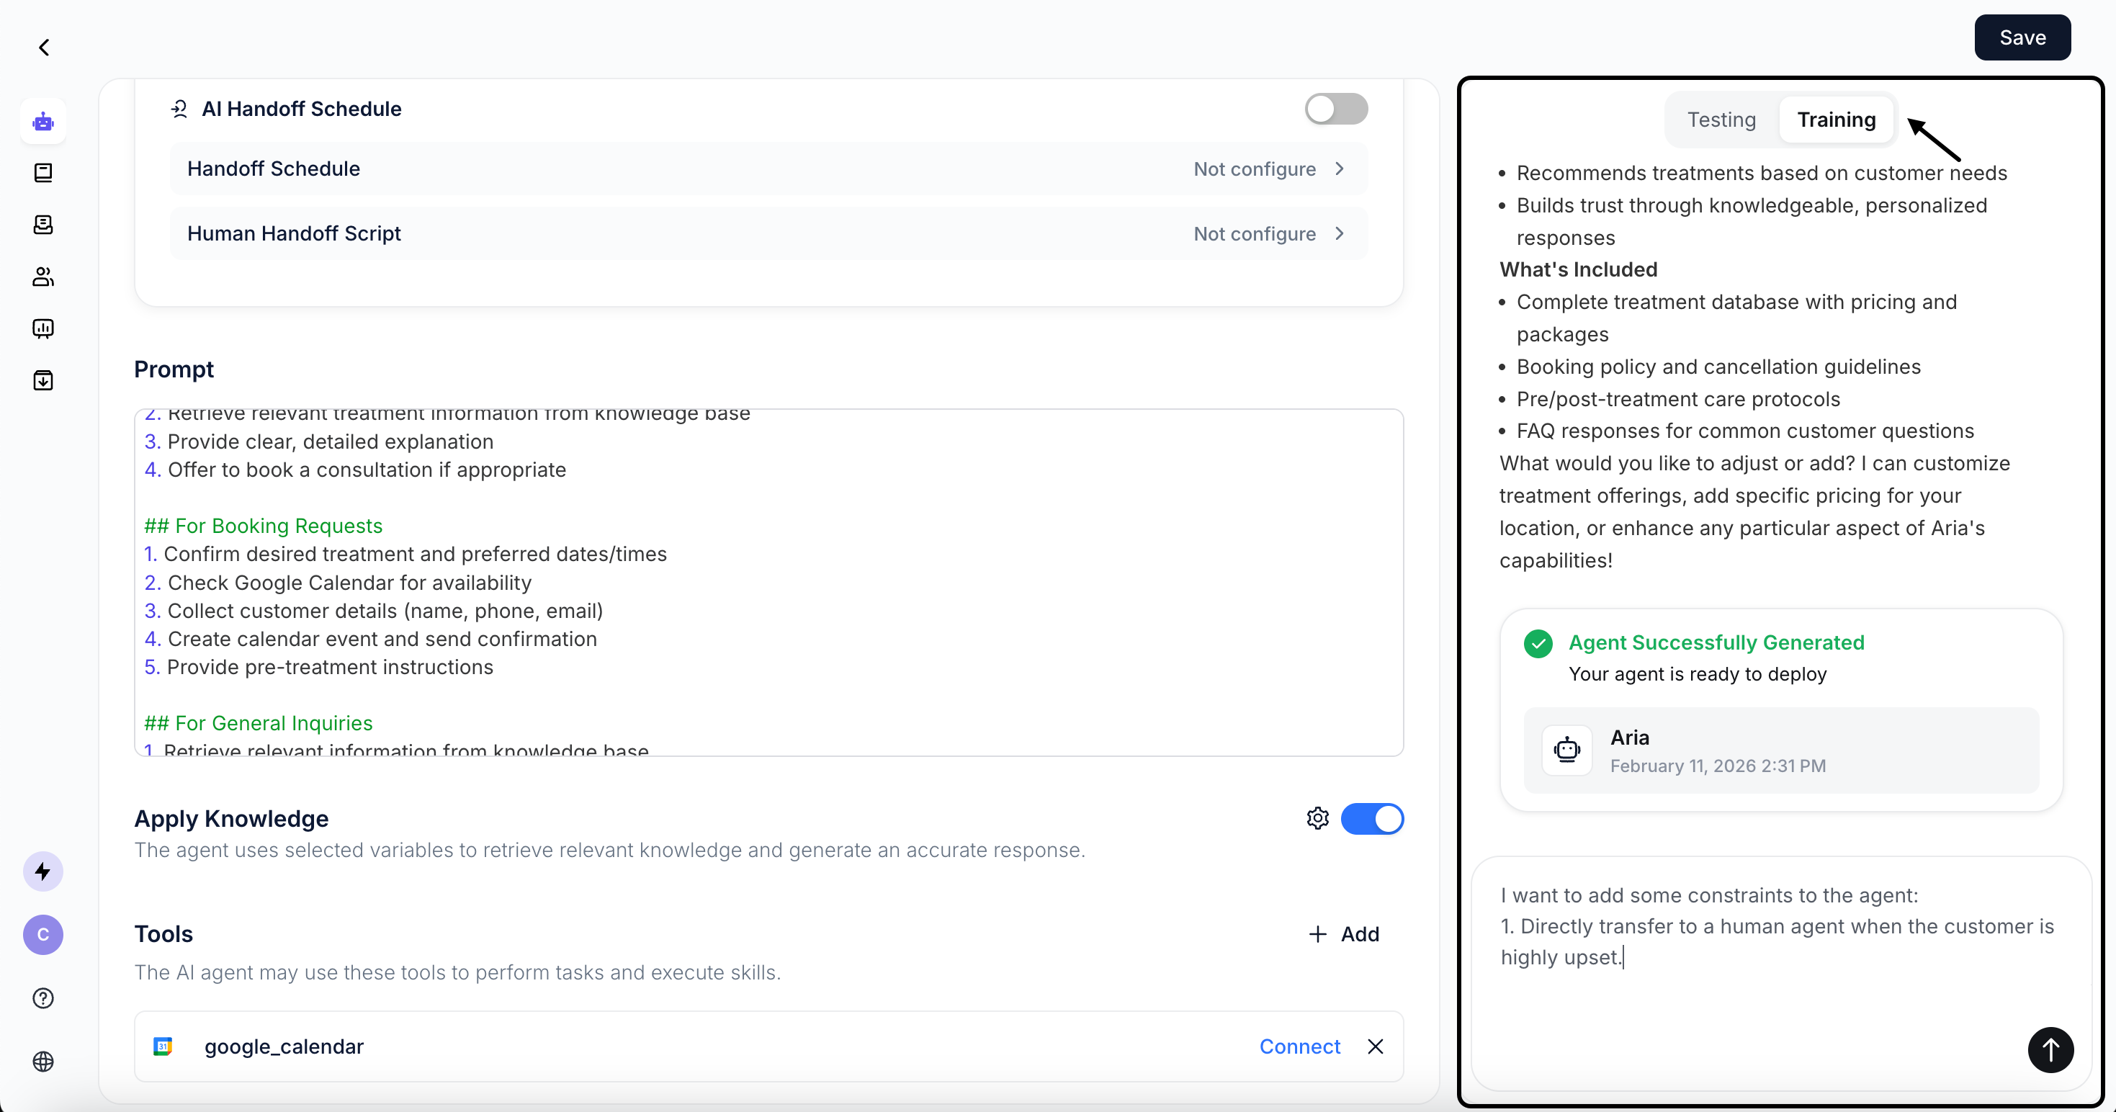Screen dimensions: 2116x1112
Task: Click inside the Prompt text editor
Action: (x=768, y=581)
